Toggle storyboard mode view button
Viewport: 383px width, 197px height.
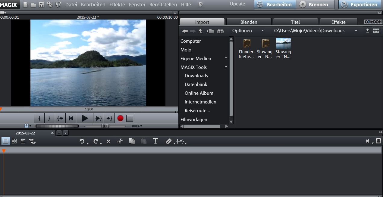(5, 141)
